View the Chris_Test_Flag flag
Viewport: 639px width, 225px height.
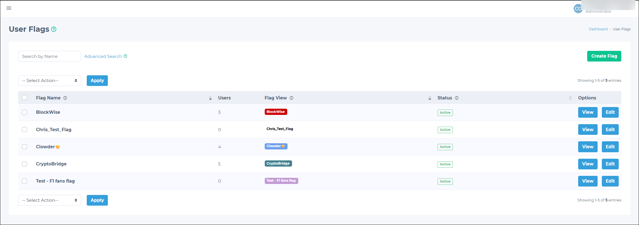click(x=588, y=129)
